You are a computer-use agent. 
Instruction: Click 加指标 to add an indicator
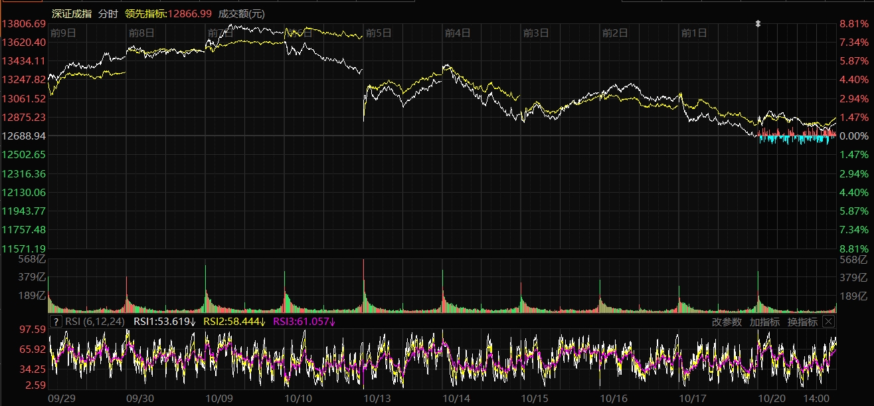[x=764, y=322]
